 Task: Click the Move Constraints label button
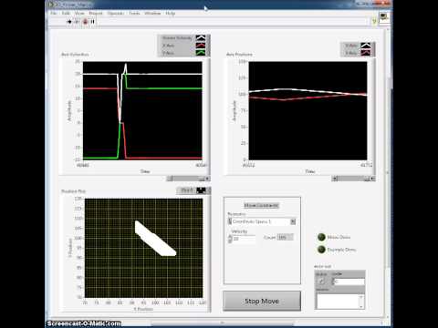tap(262, 205)
